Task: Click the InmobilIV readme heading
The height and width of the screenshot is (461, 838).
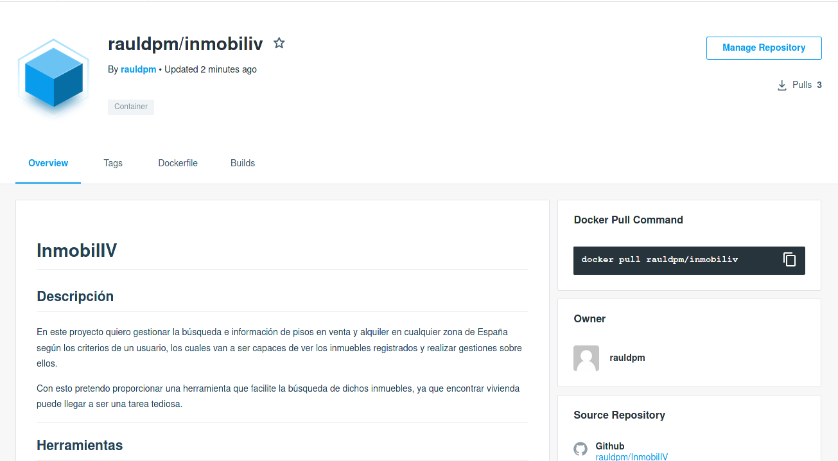Action: (77, 250)
